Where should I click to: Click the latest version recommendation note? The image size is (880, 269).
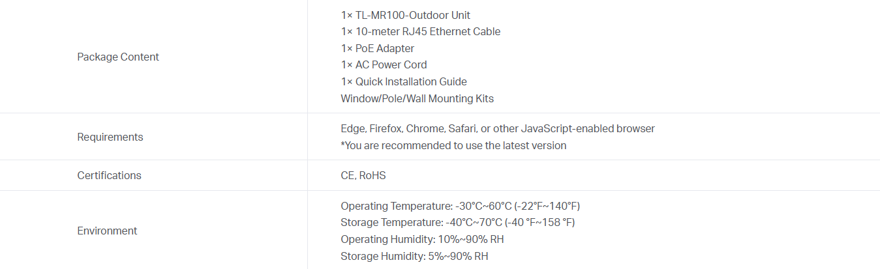(x=453, y=145)
